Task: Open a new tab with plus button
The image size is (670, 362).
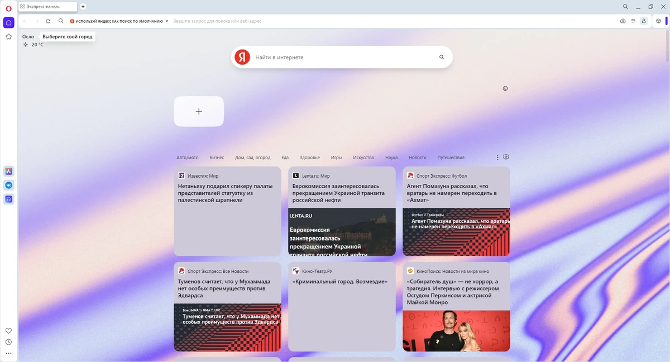Action: [x=83, y=7]
